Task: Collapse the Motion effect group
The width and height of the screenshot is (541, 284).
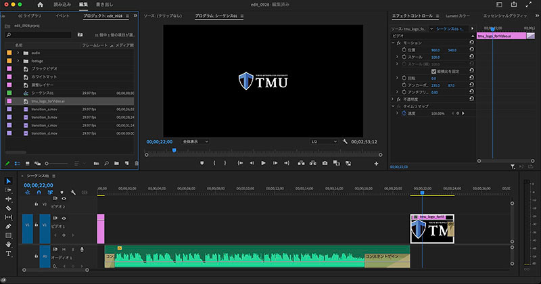Action: pos(393,43)
